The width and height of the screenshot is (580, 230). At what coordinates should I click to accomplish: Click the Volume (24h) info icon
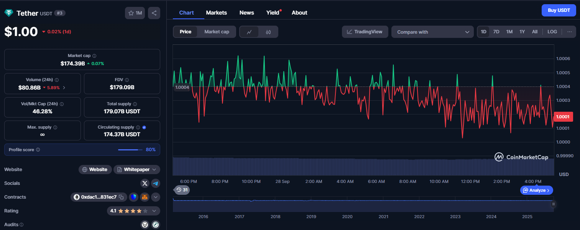click(57, 80)
